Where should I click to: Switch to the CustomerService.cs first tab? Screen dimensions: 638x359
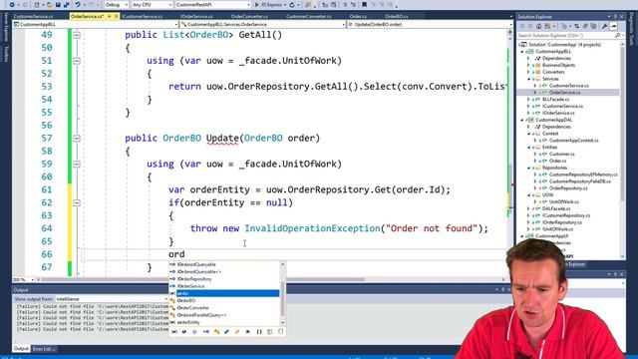point(33,16)
